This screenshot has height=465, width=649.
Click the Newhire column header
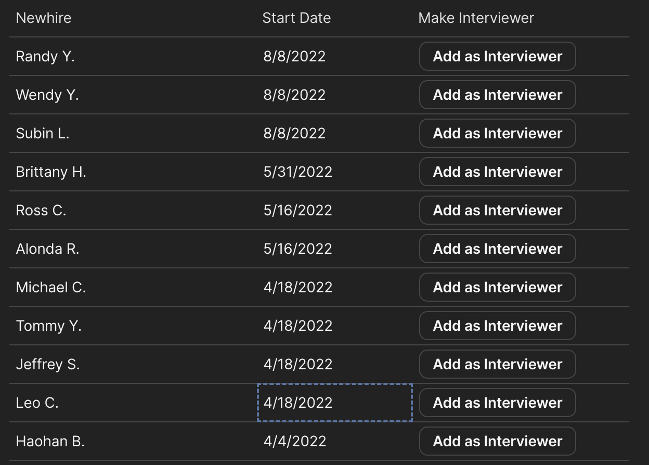(44, 18)
